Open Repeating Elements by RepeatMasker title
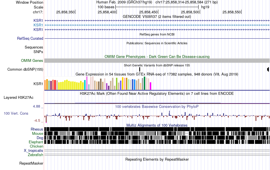 click(157, 159)
